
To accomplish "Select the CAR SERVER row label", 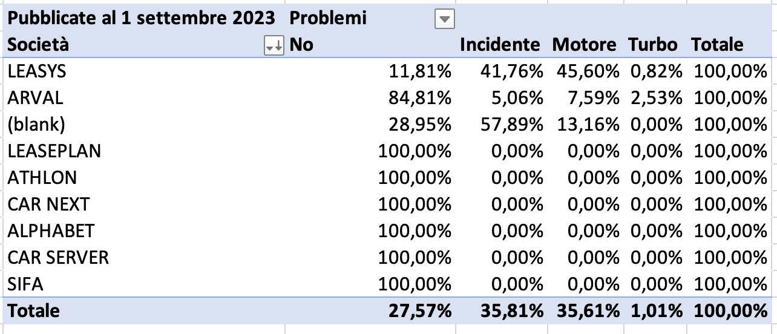I will click(x=58, y=258).
